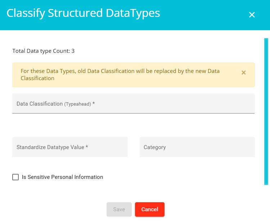Click the grayed-out Save button
270x222 pixels.
[119, 209]
